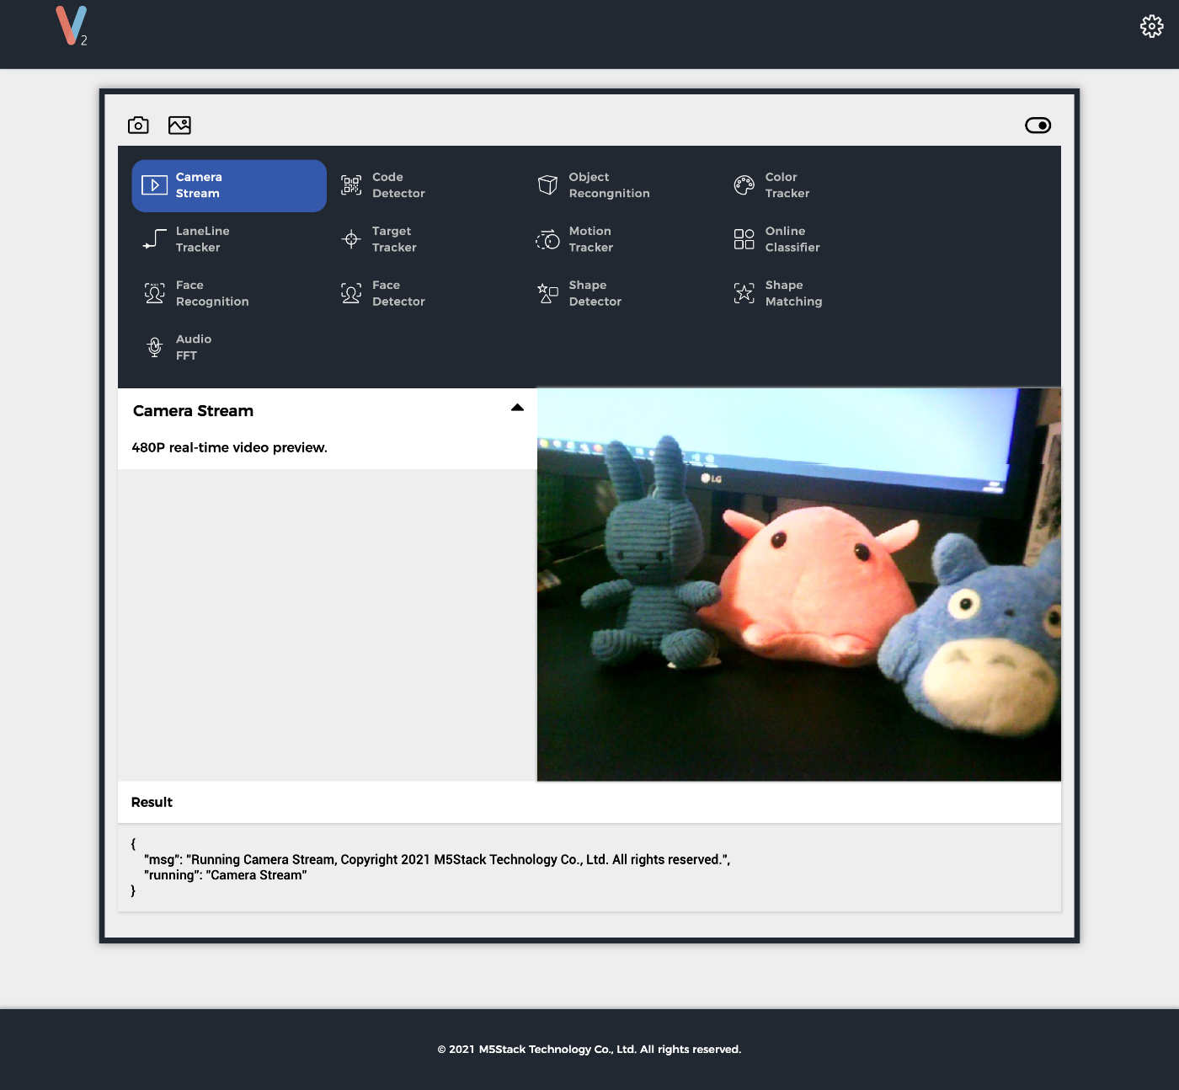Click the LaneLine Tracker line icon

(x=155, y=239)
